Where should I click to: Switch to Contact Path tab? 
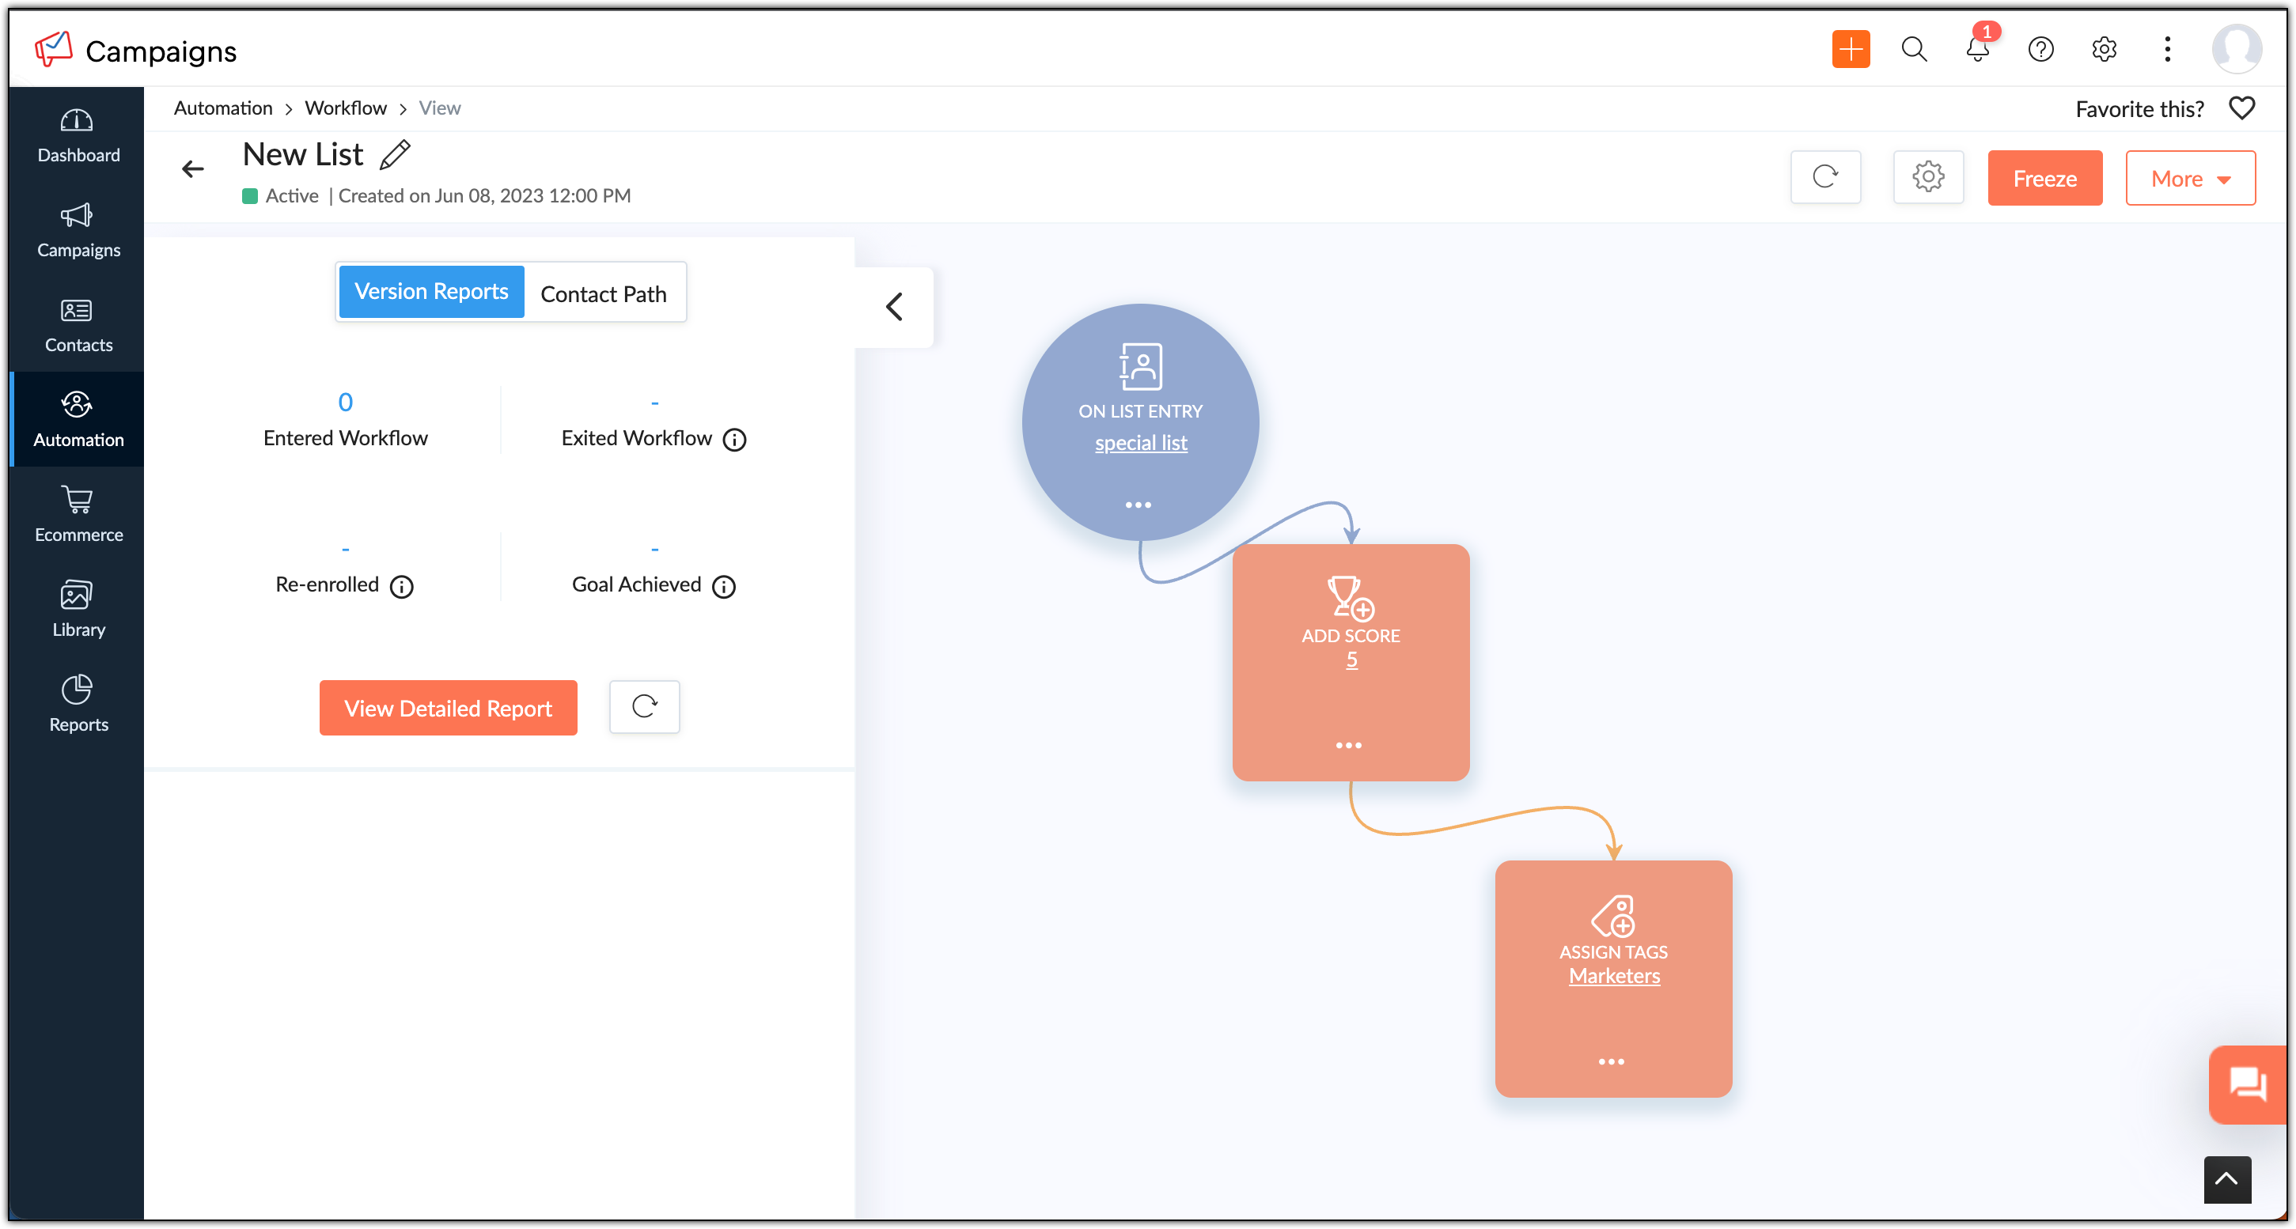pyautogui.click(x=604, y=293)
